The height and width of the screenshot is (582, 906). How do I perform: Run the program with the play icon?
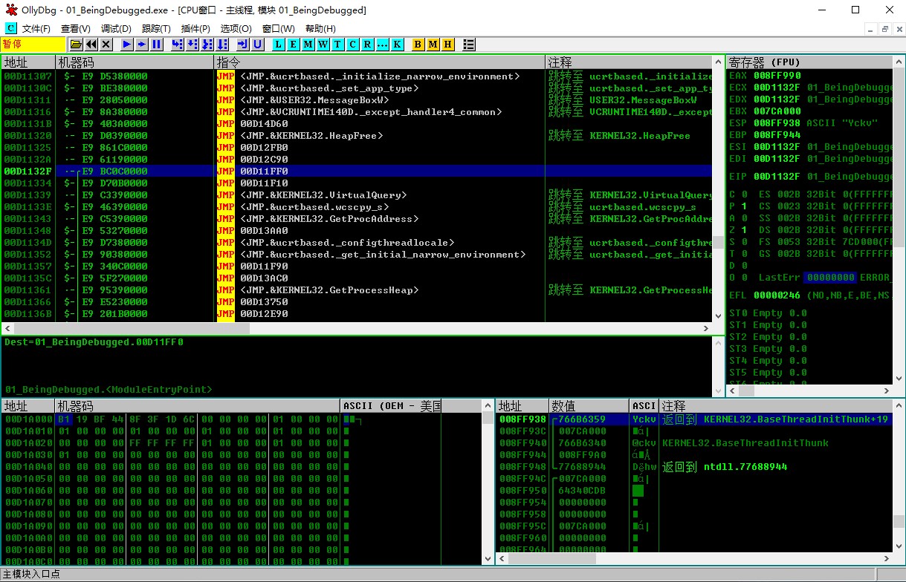(x=126, y=45)
